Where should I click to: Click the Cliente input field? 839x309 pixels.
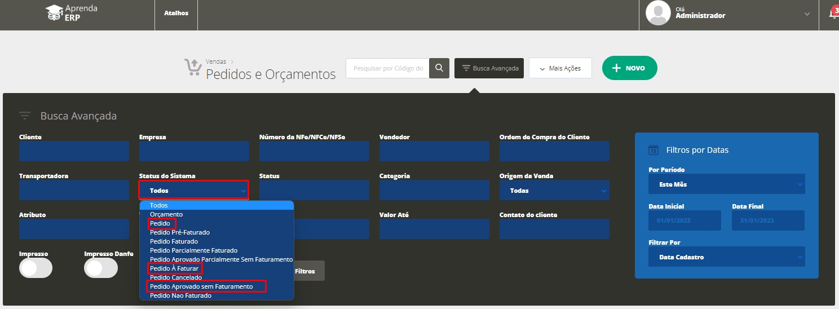pos(74,151)
